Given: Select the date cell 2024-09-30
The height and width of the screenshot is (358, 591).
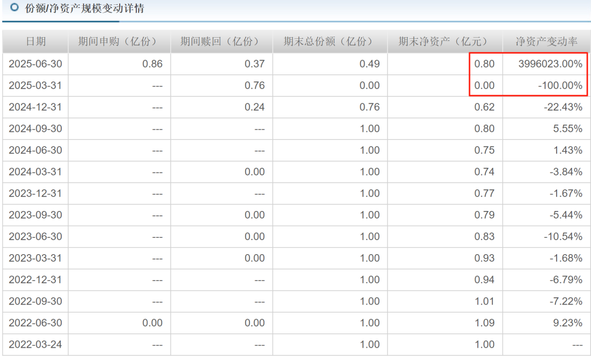Looking at the screenshot, I should [x=36, y=128].
